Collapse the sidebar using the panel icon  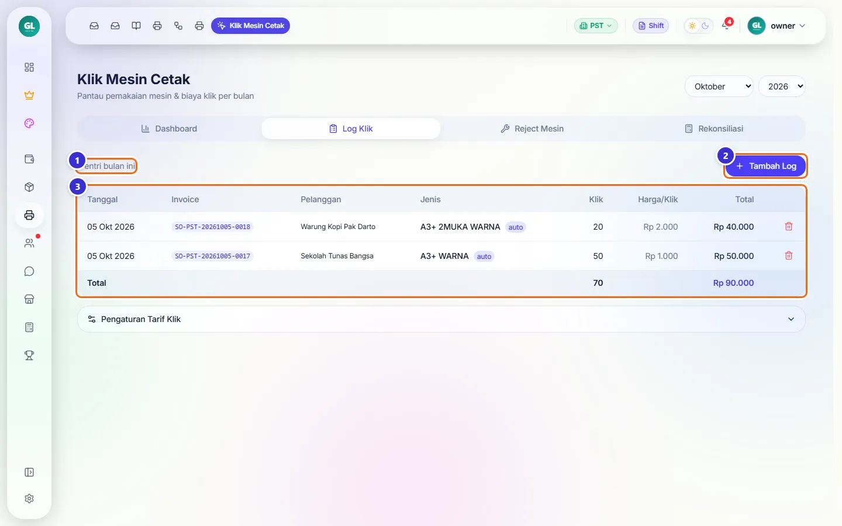point(29,472)
